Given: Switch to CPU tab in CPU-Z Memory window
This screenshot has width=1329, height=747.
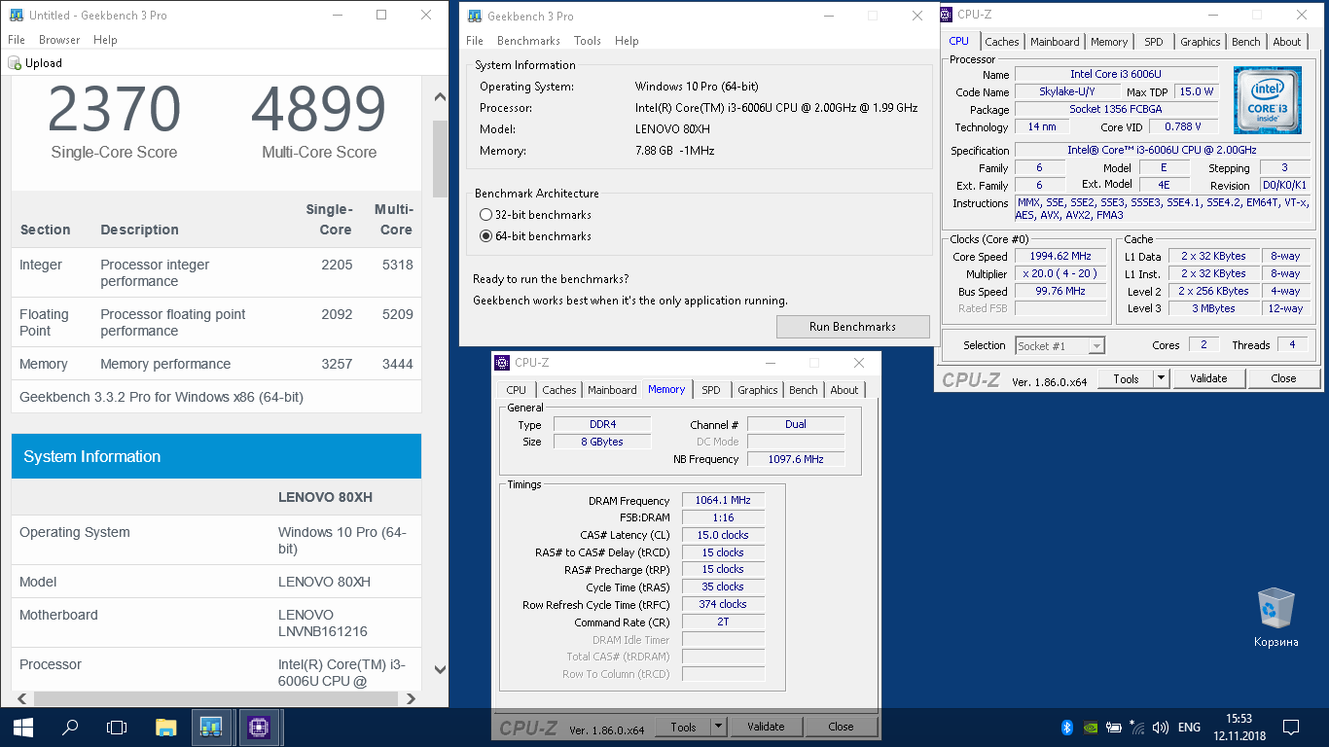Looking at the screenshot, I should point(516,390).
